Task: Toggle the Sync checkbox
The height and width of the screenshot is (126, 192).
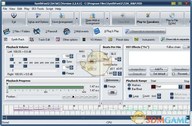Action: point(64,62)
